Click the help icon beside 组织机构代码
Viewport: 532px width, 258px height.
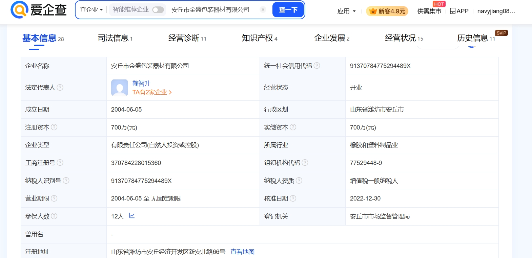coord(305,163)
